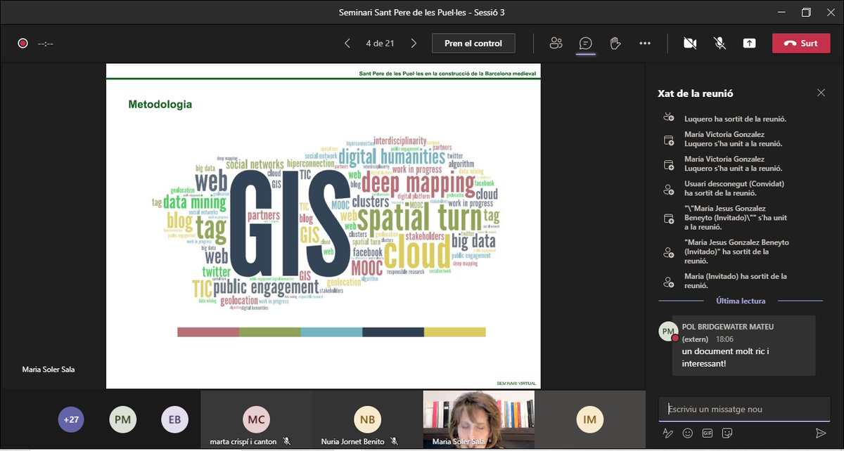Select Nuria Jornet Benito tile
This screenshot has width=844, height=451.
click(x=367, y=419)
